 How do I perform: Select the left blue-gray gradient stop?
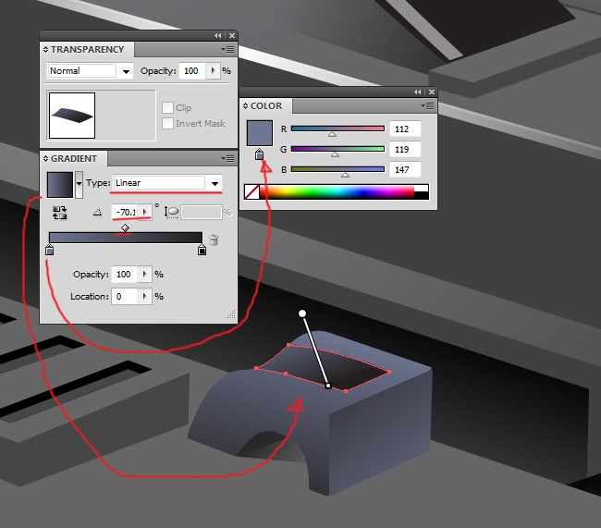49,250
